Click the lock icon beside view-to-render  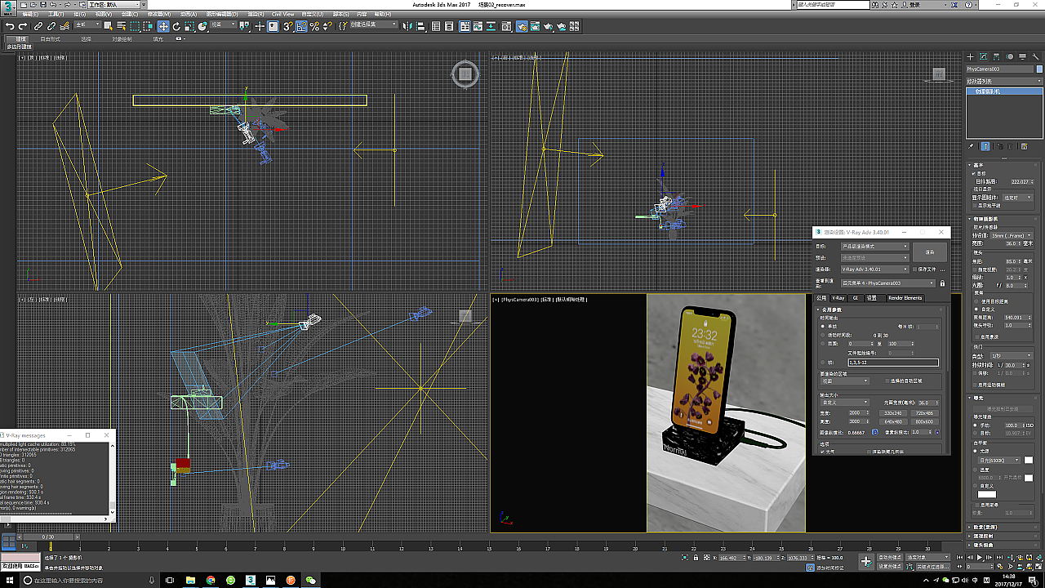942,283
